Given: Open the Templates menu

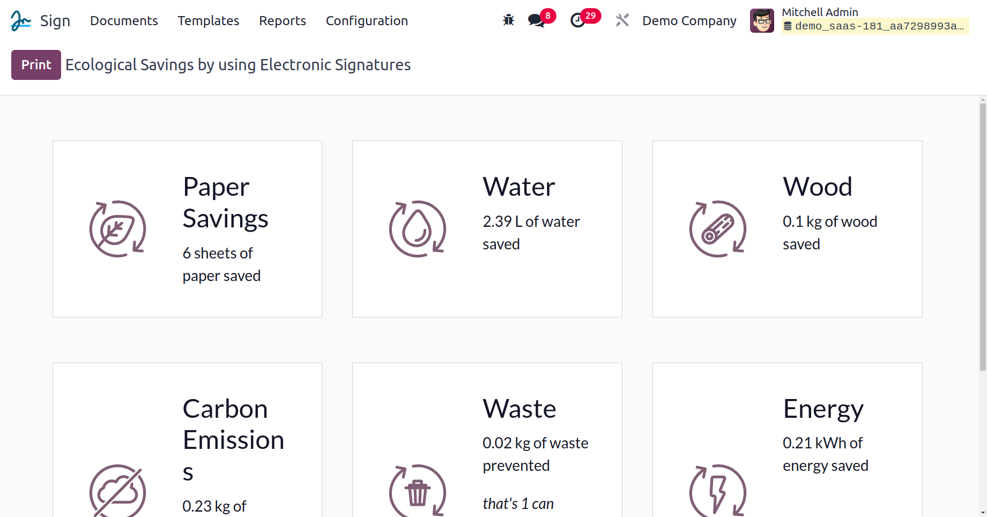Looking at the screenshot, I should 209,21.
